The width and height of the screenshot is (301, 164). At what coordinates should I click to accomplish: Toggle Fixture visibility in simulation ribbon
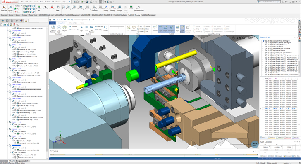point(165,28)
